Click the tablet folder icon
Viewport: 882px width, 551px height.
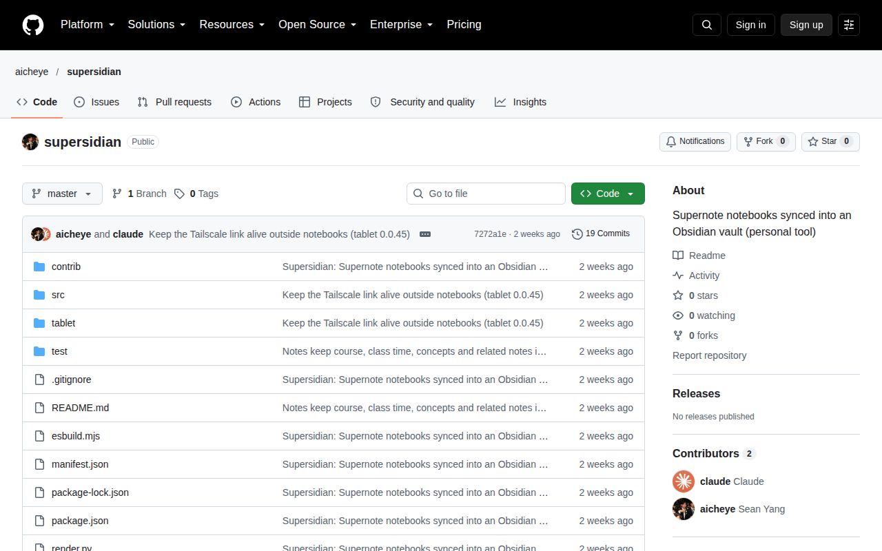(39, 323)
